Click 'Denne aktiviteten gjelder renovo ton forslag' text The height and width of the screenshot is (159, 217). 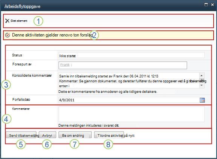click(x=53, y=35)
